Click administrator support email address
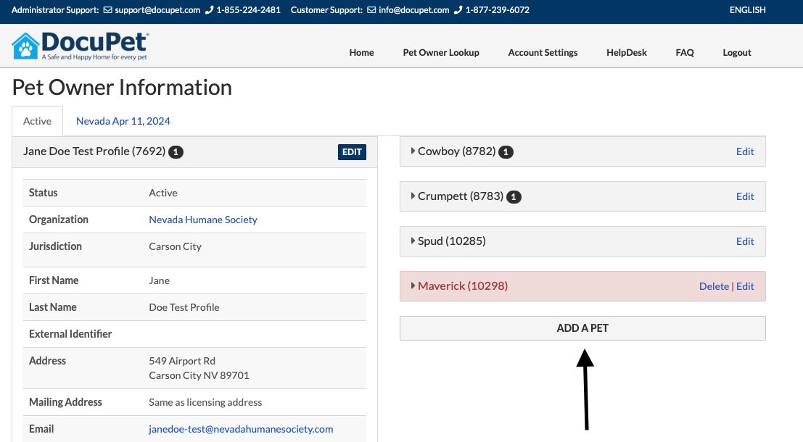The width and height of the screenshot is (803, 442). (x=157, y=10)
